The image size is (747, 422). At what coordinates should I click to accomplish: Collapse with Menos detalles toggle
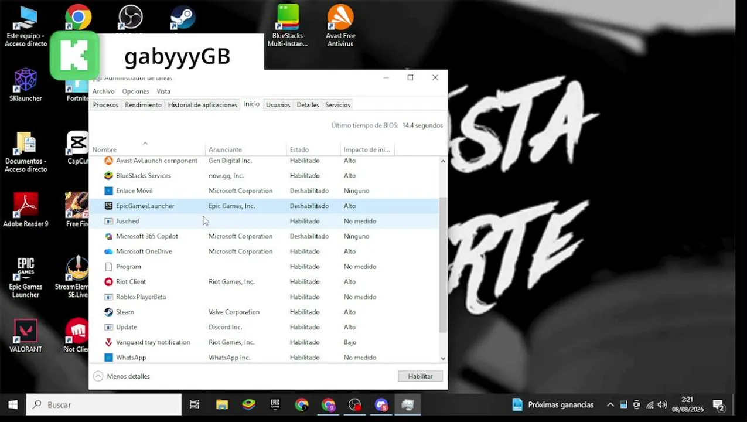pos(121,376)
